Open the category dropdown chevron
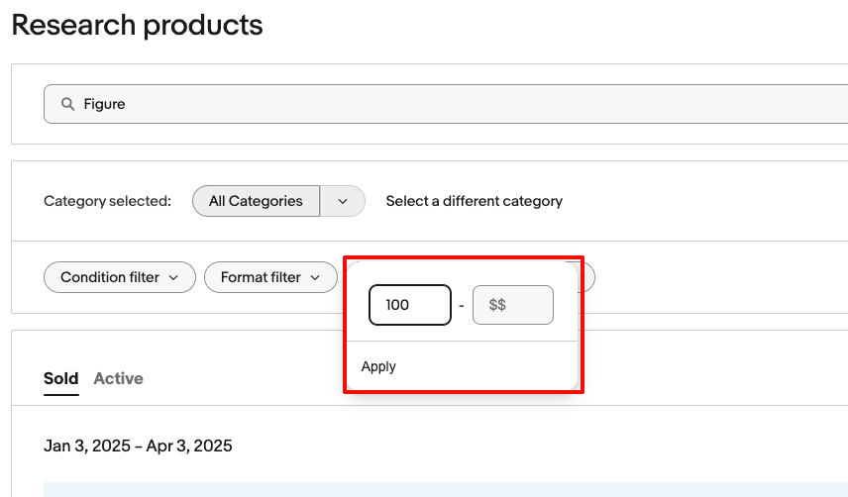This screenshot has width=848, height=497. click(343, 201)
